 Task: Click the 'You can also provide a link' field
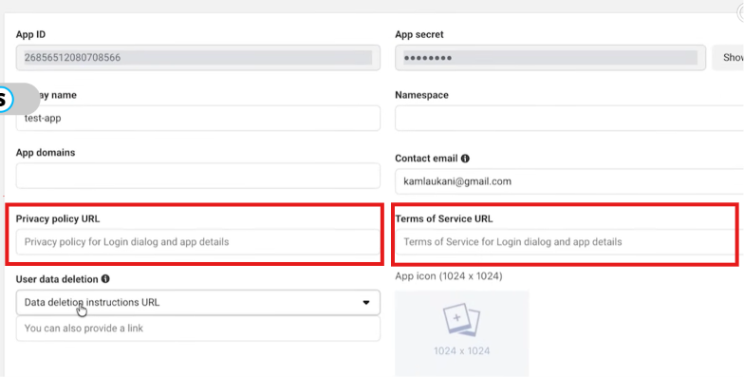pyautogui.click(x=197, y=329)
